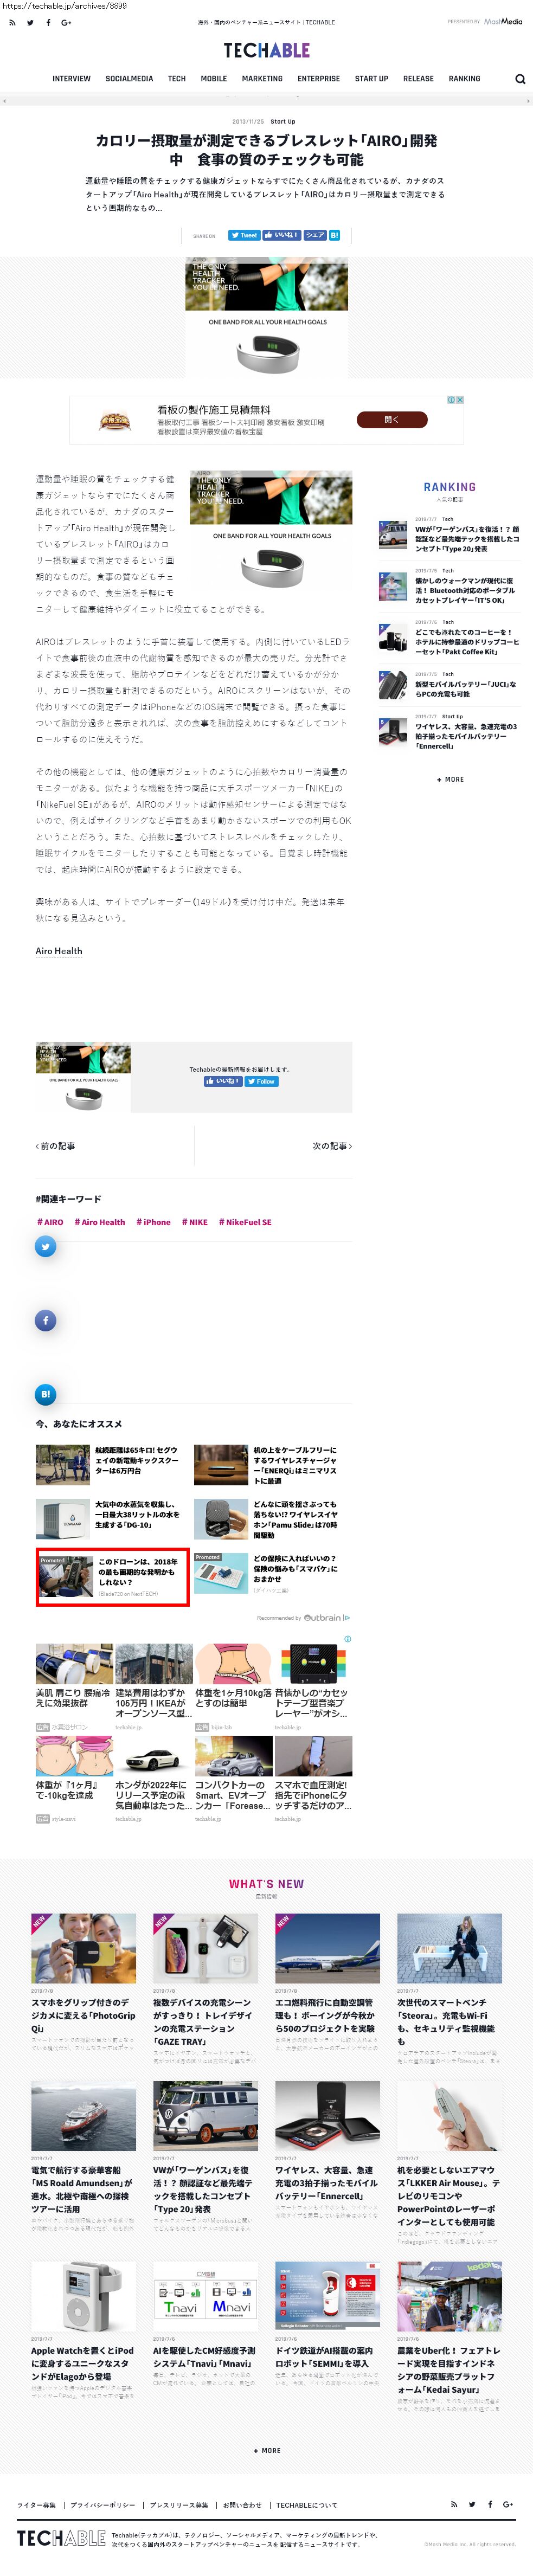This screenshot has height=2576, width=533.
Task: Go to 前の記事 previous article
Action: tap(56, 1146)
